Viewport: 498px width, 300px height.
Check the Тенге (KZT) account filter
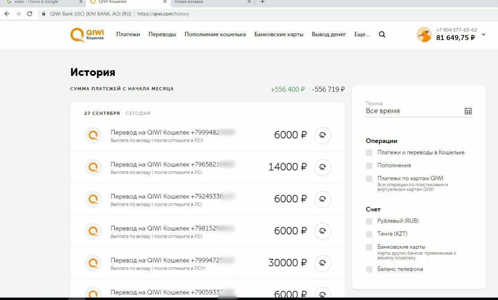[x=369, y=234]
